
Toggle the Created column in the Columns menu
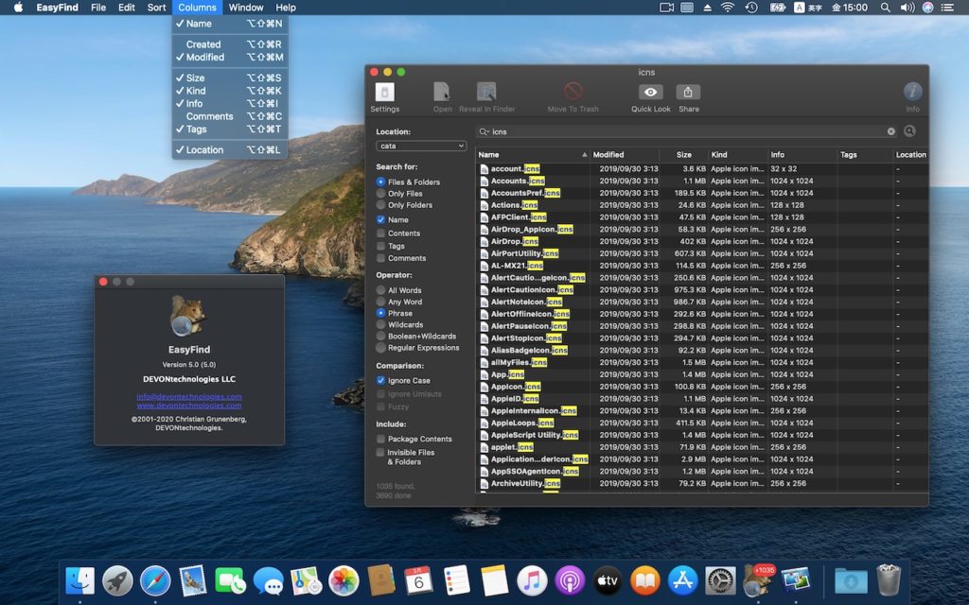point(203,44)
